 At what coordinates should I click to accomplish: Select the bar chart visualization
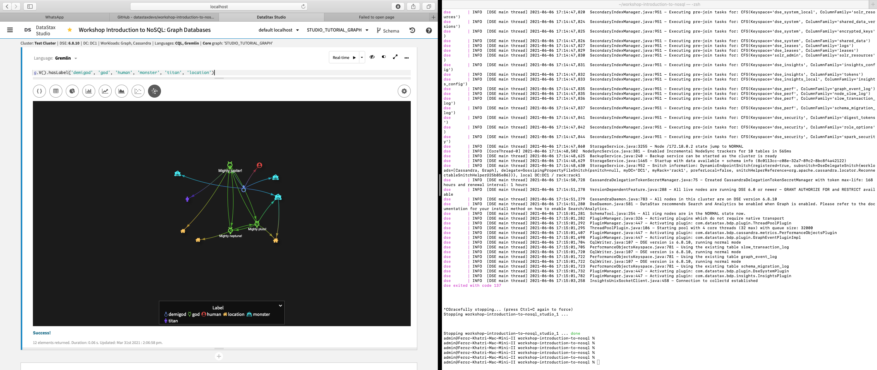coord(89,91)
